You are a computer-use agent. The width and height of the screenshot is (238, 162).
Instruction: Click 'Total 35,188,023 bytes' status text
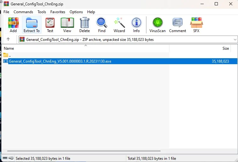tap(152, 159)
